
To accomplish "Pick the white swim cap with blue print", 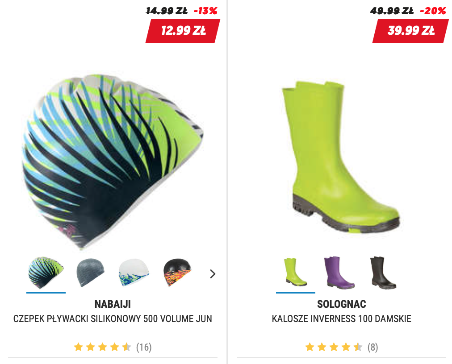I will click(134, 273).
